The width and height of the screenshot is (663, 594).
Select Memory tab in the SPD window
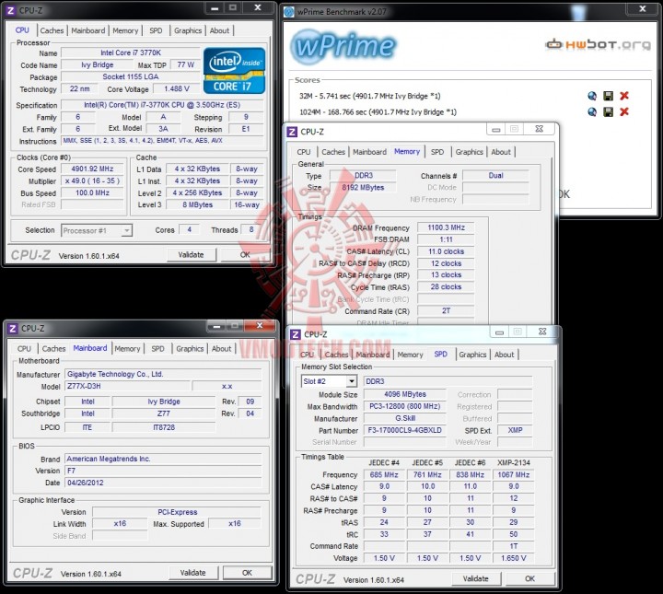click(x=410, y=355)
